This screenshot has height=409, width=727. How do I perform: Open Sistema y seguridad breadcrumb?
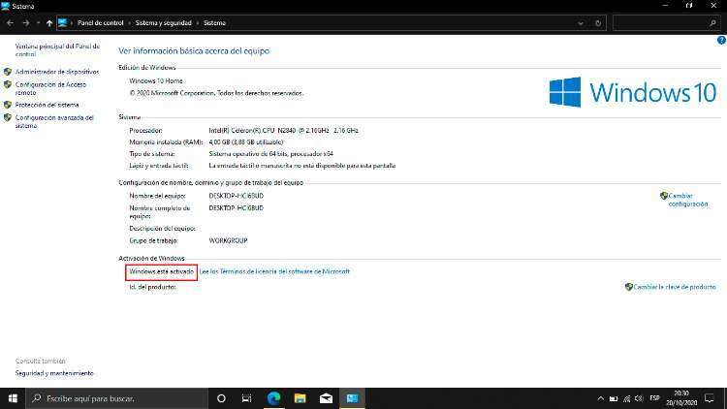point(163,22)
